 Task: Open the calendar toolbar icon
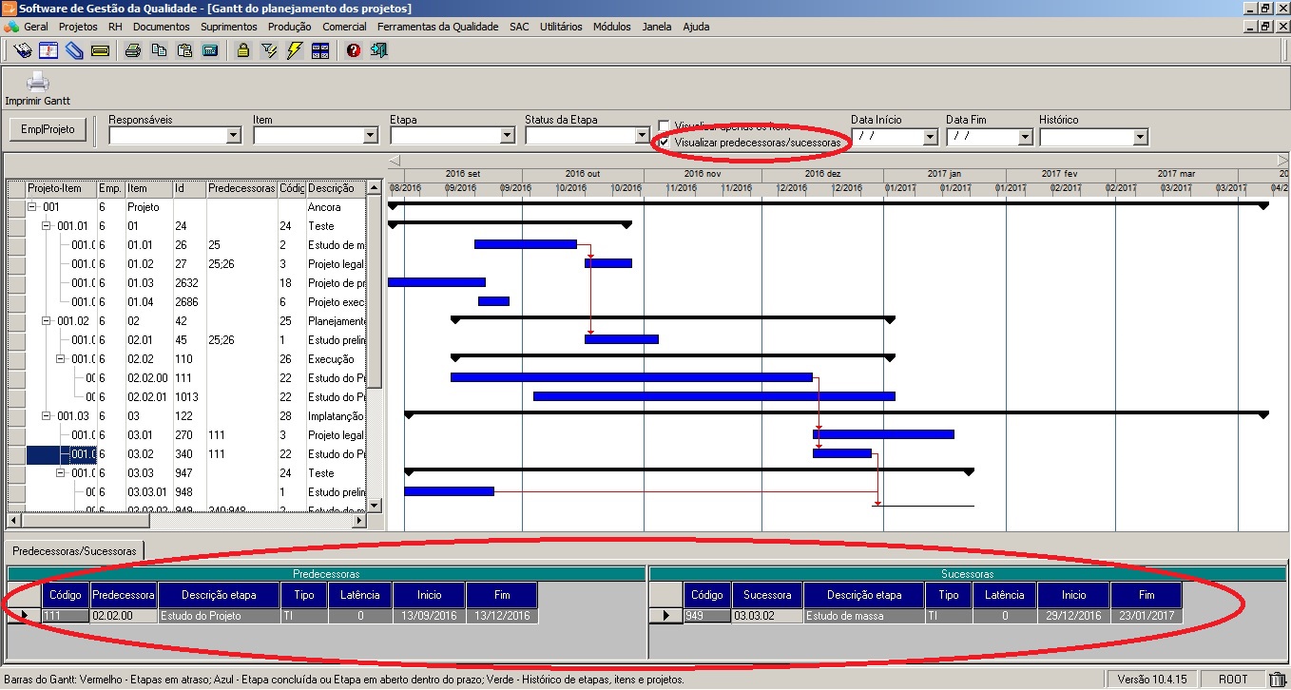pyautogui.click(x=49, y=50)
